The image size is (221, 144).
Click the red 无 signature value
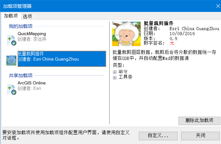tap(172, 43)
